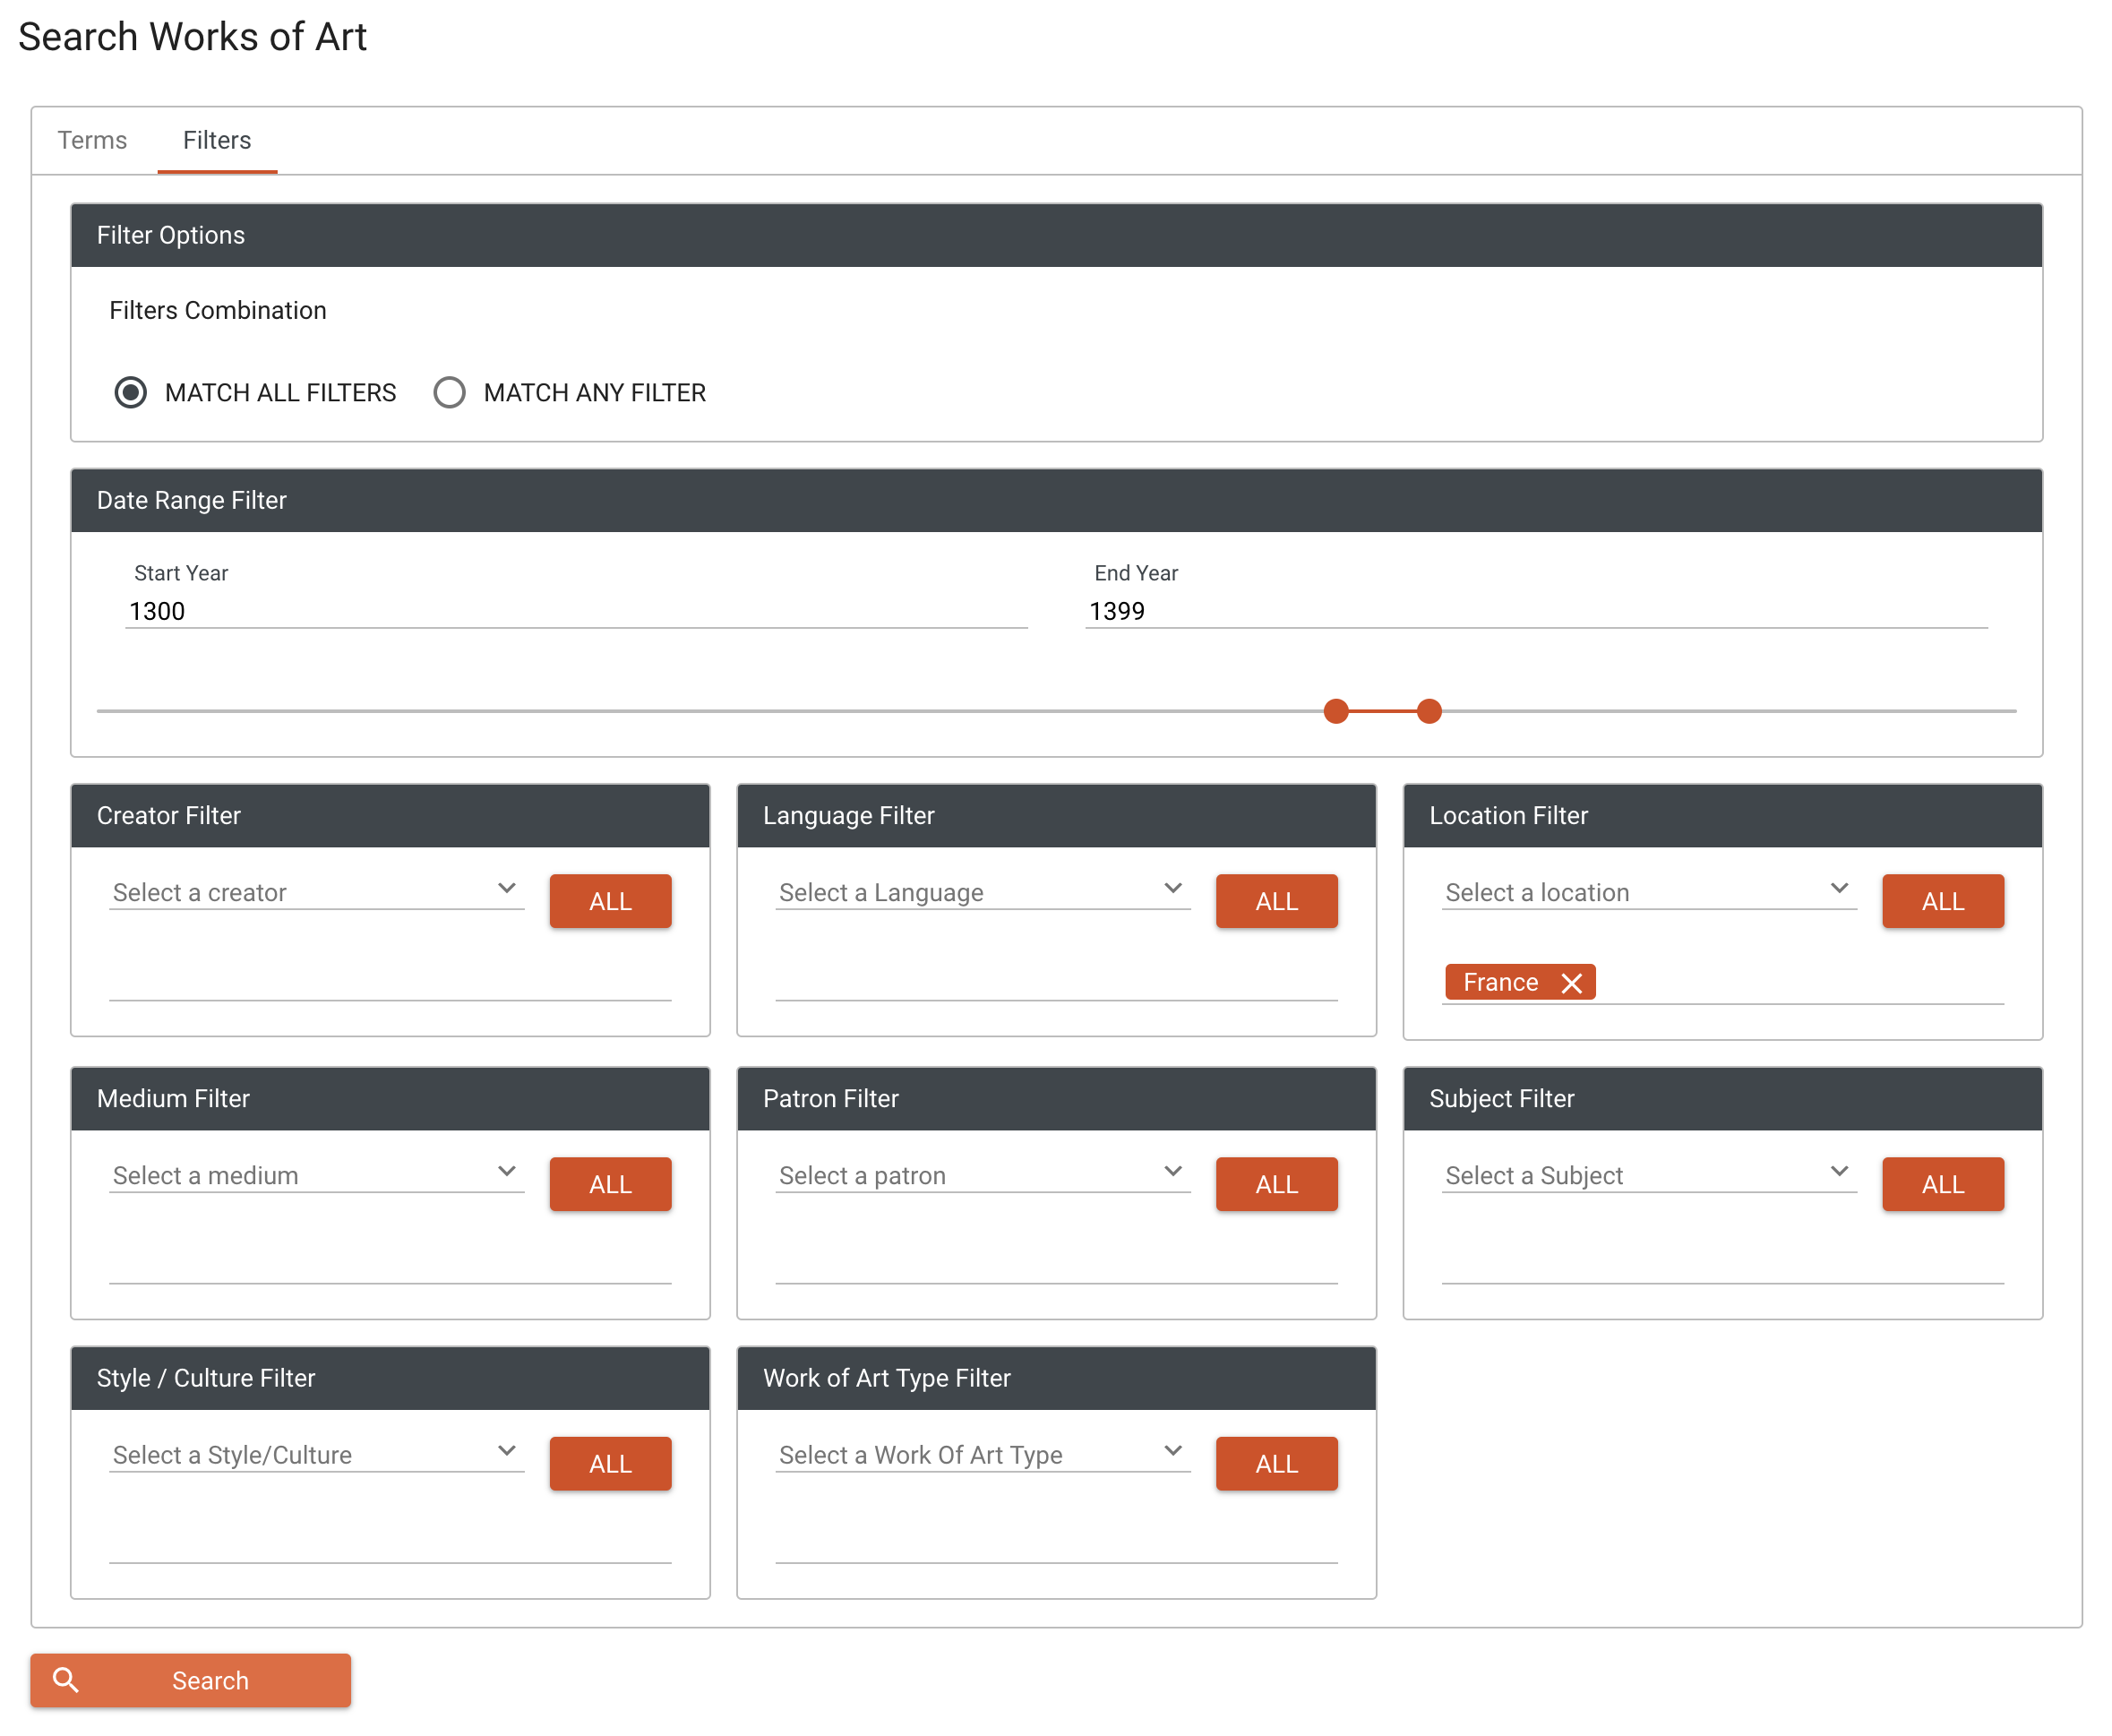Click ALL button in Medium Filter
This screenshot has height=1736, width=2112.
click(x=610, y=1184)
